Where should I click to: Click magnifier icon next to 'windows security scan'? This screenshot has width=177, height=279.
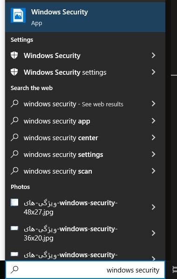[14, 171]
